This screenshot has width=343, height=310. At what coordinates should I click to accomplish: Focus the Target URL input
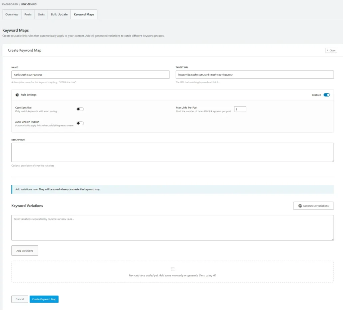point(255,74)
